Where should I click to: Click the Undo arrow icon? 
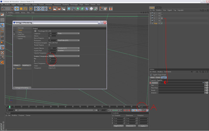point(3,9)
